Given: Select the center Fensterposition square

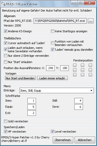Looking at the screenshot, I should point(82,70).
